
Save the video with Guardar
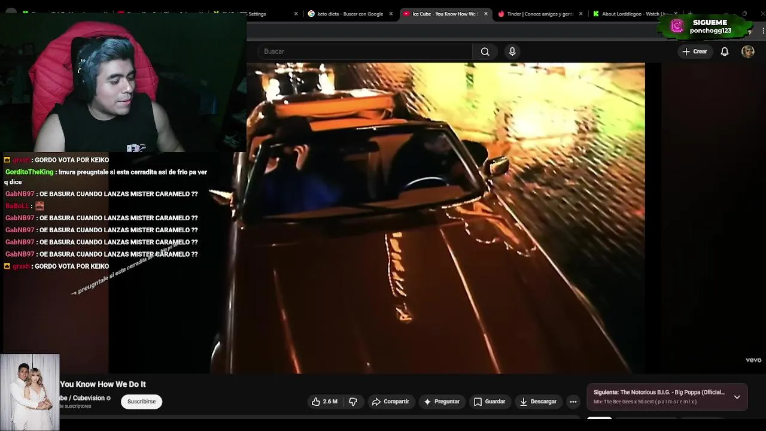point(490,402)
